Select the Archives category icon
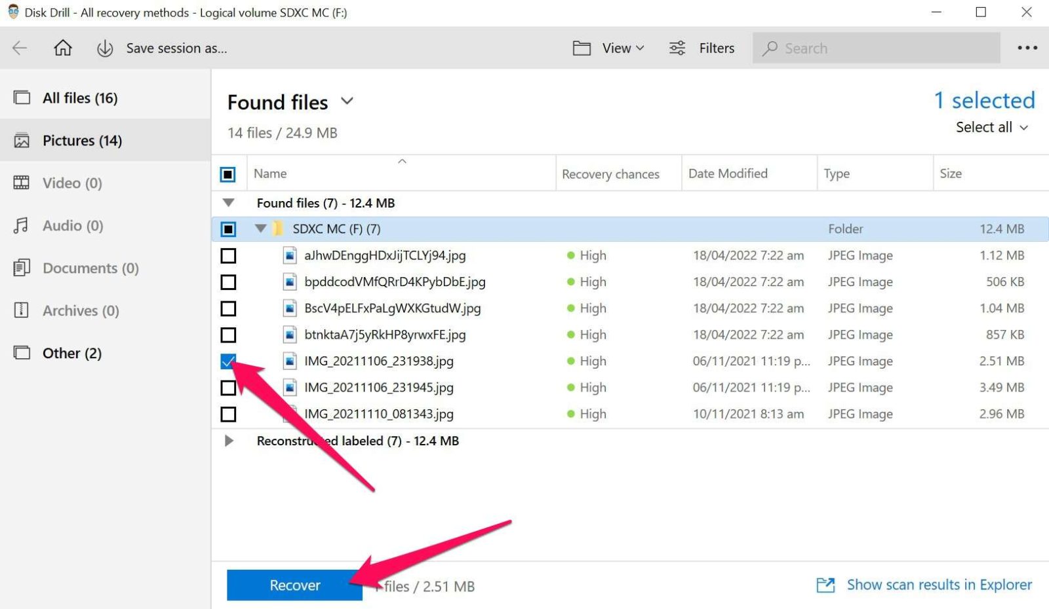The height and width of the screenshot is (609, 1049). click(22, 310)
